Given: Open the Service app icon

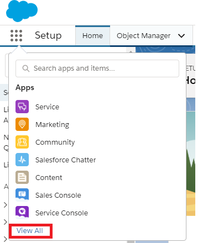Looking at the screenshot, I should [22, 107].
